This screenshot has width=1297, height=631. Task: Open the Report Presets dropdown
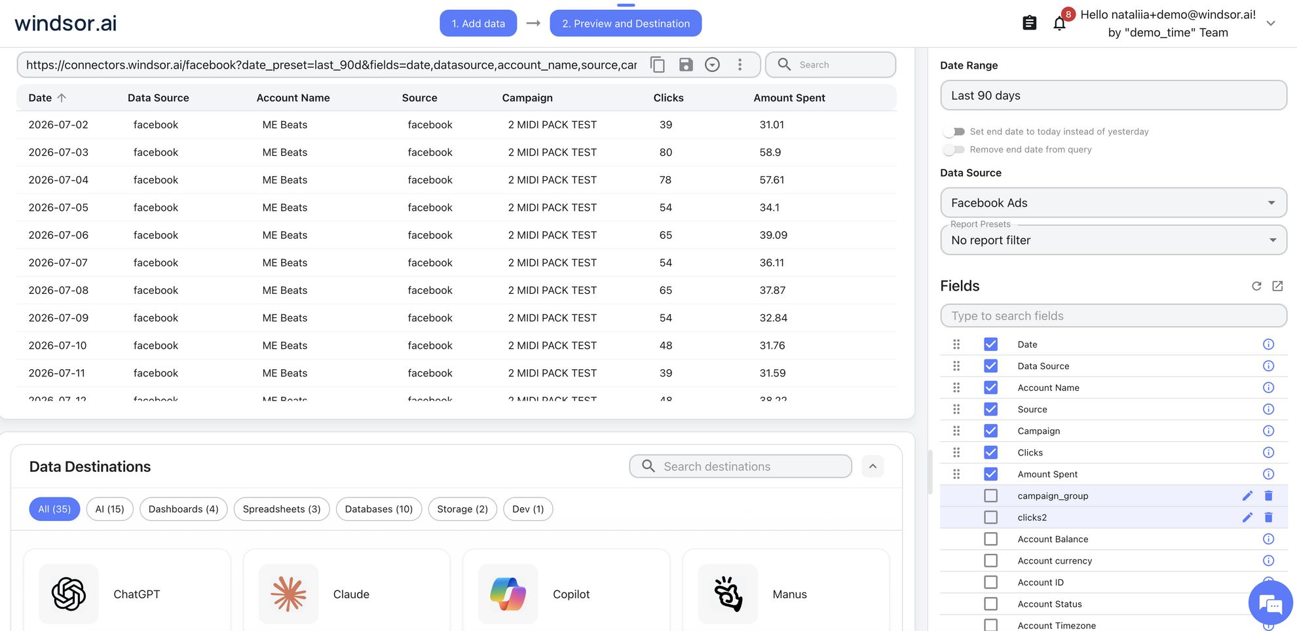point(1114,240)
